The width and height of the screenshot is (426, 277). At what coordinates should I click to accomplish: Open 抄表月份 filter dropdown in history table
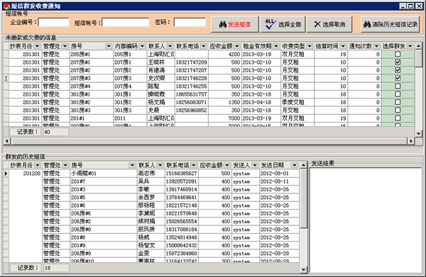click(x=38, y=165)
